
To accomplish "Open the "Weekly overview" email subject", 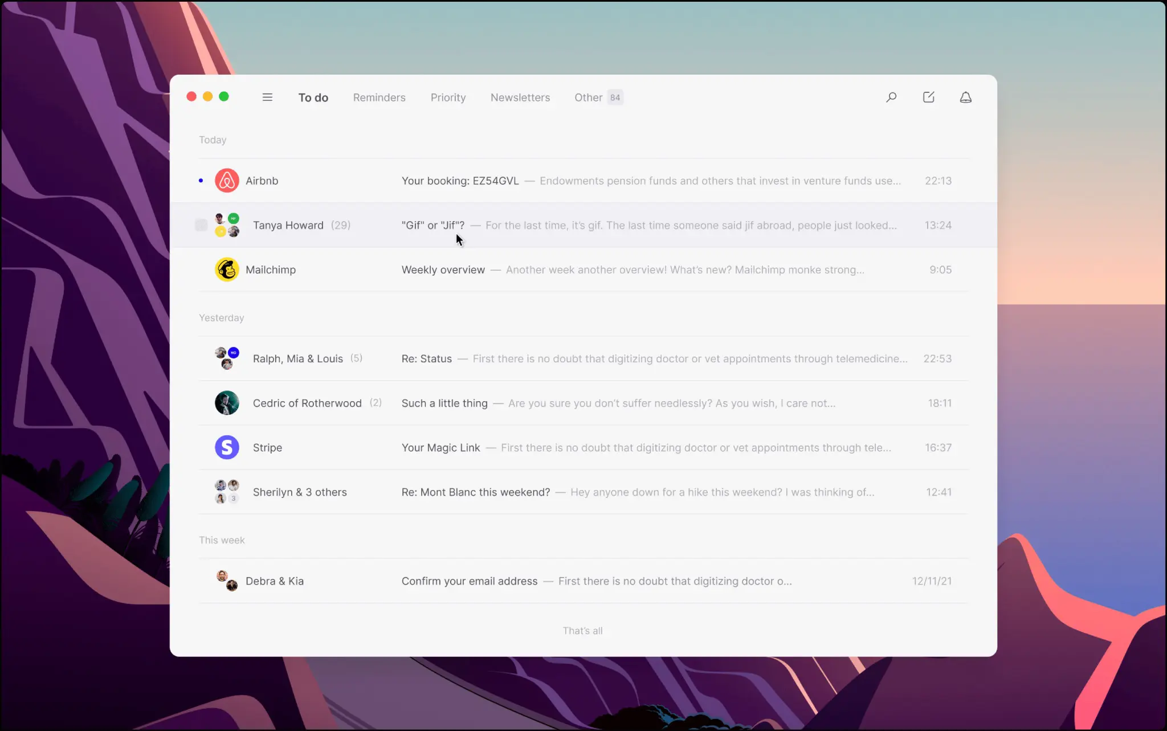I will [x=443, y=269].
